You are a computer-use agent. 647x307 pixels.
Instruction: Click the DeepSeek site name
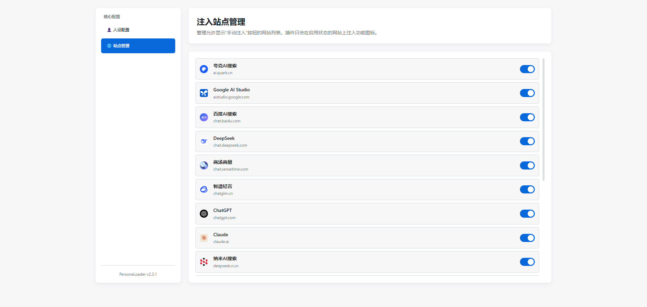(x=224, y=138)
